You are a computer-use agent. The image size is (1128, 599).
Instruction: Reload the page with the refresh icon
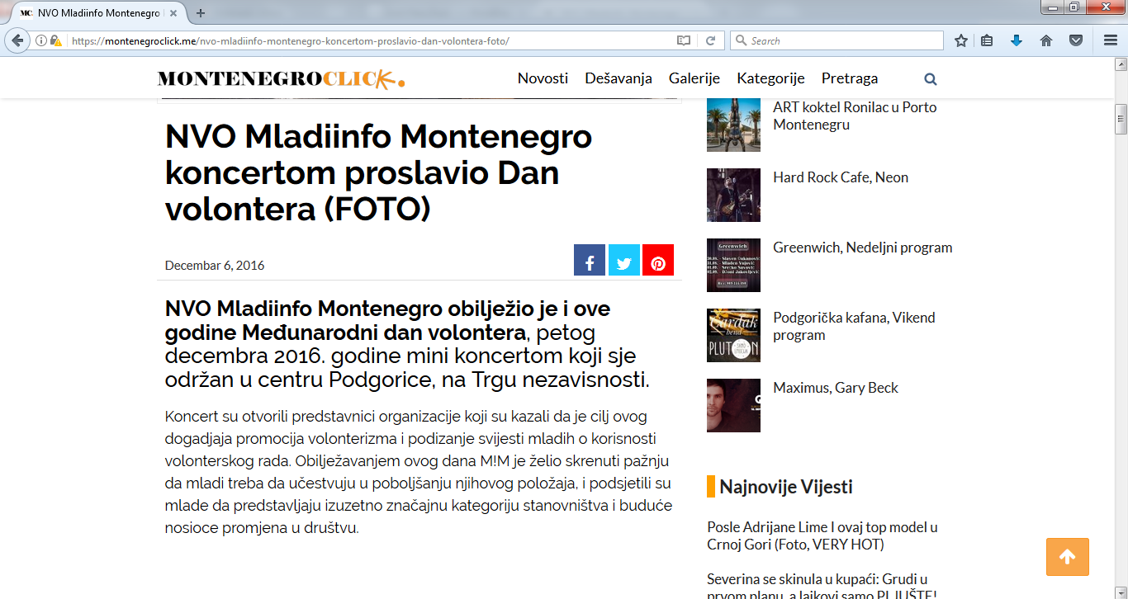[x=710, y=40]
